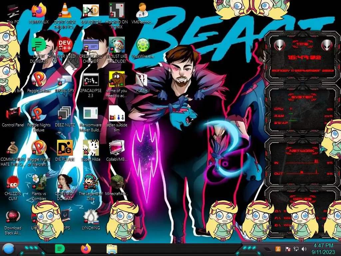The image size is (341, 256).
Task: Click the volume speaker tray icon
Action: [x=304, y=249]
